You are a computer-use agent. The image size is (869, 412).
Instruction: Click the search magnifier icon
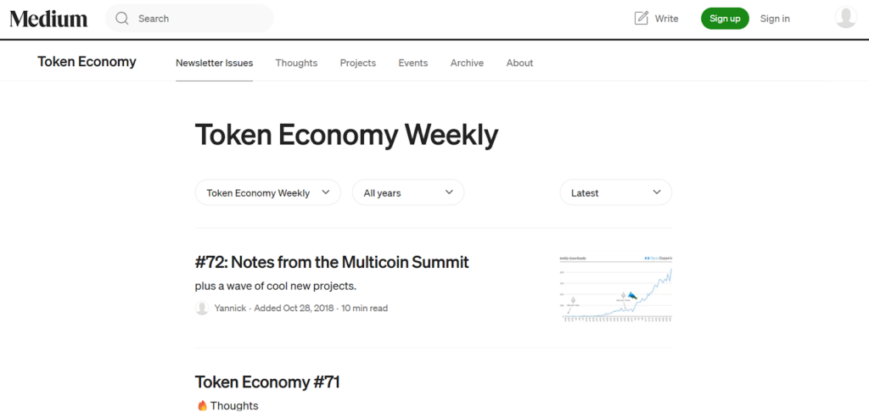point(122,19)
